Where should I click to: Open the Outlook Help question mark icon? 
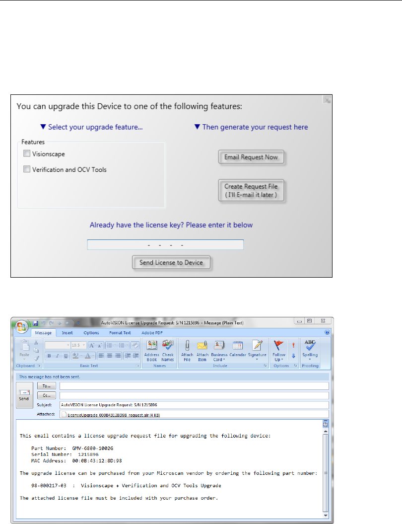(x=327, y=332)
